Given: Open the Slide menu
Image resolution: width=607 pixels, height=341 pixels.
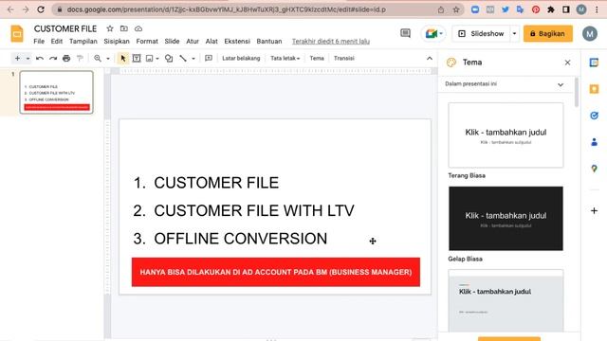Looking at the screenshot, I should pyautogui.click(x=172, y=42).
